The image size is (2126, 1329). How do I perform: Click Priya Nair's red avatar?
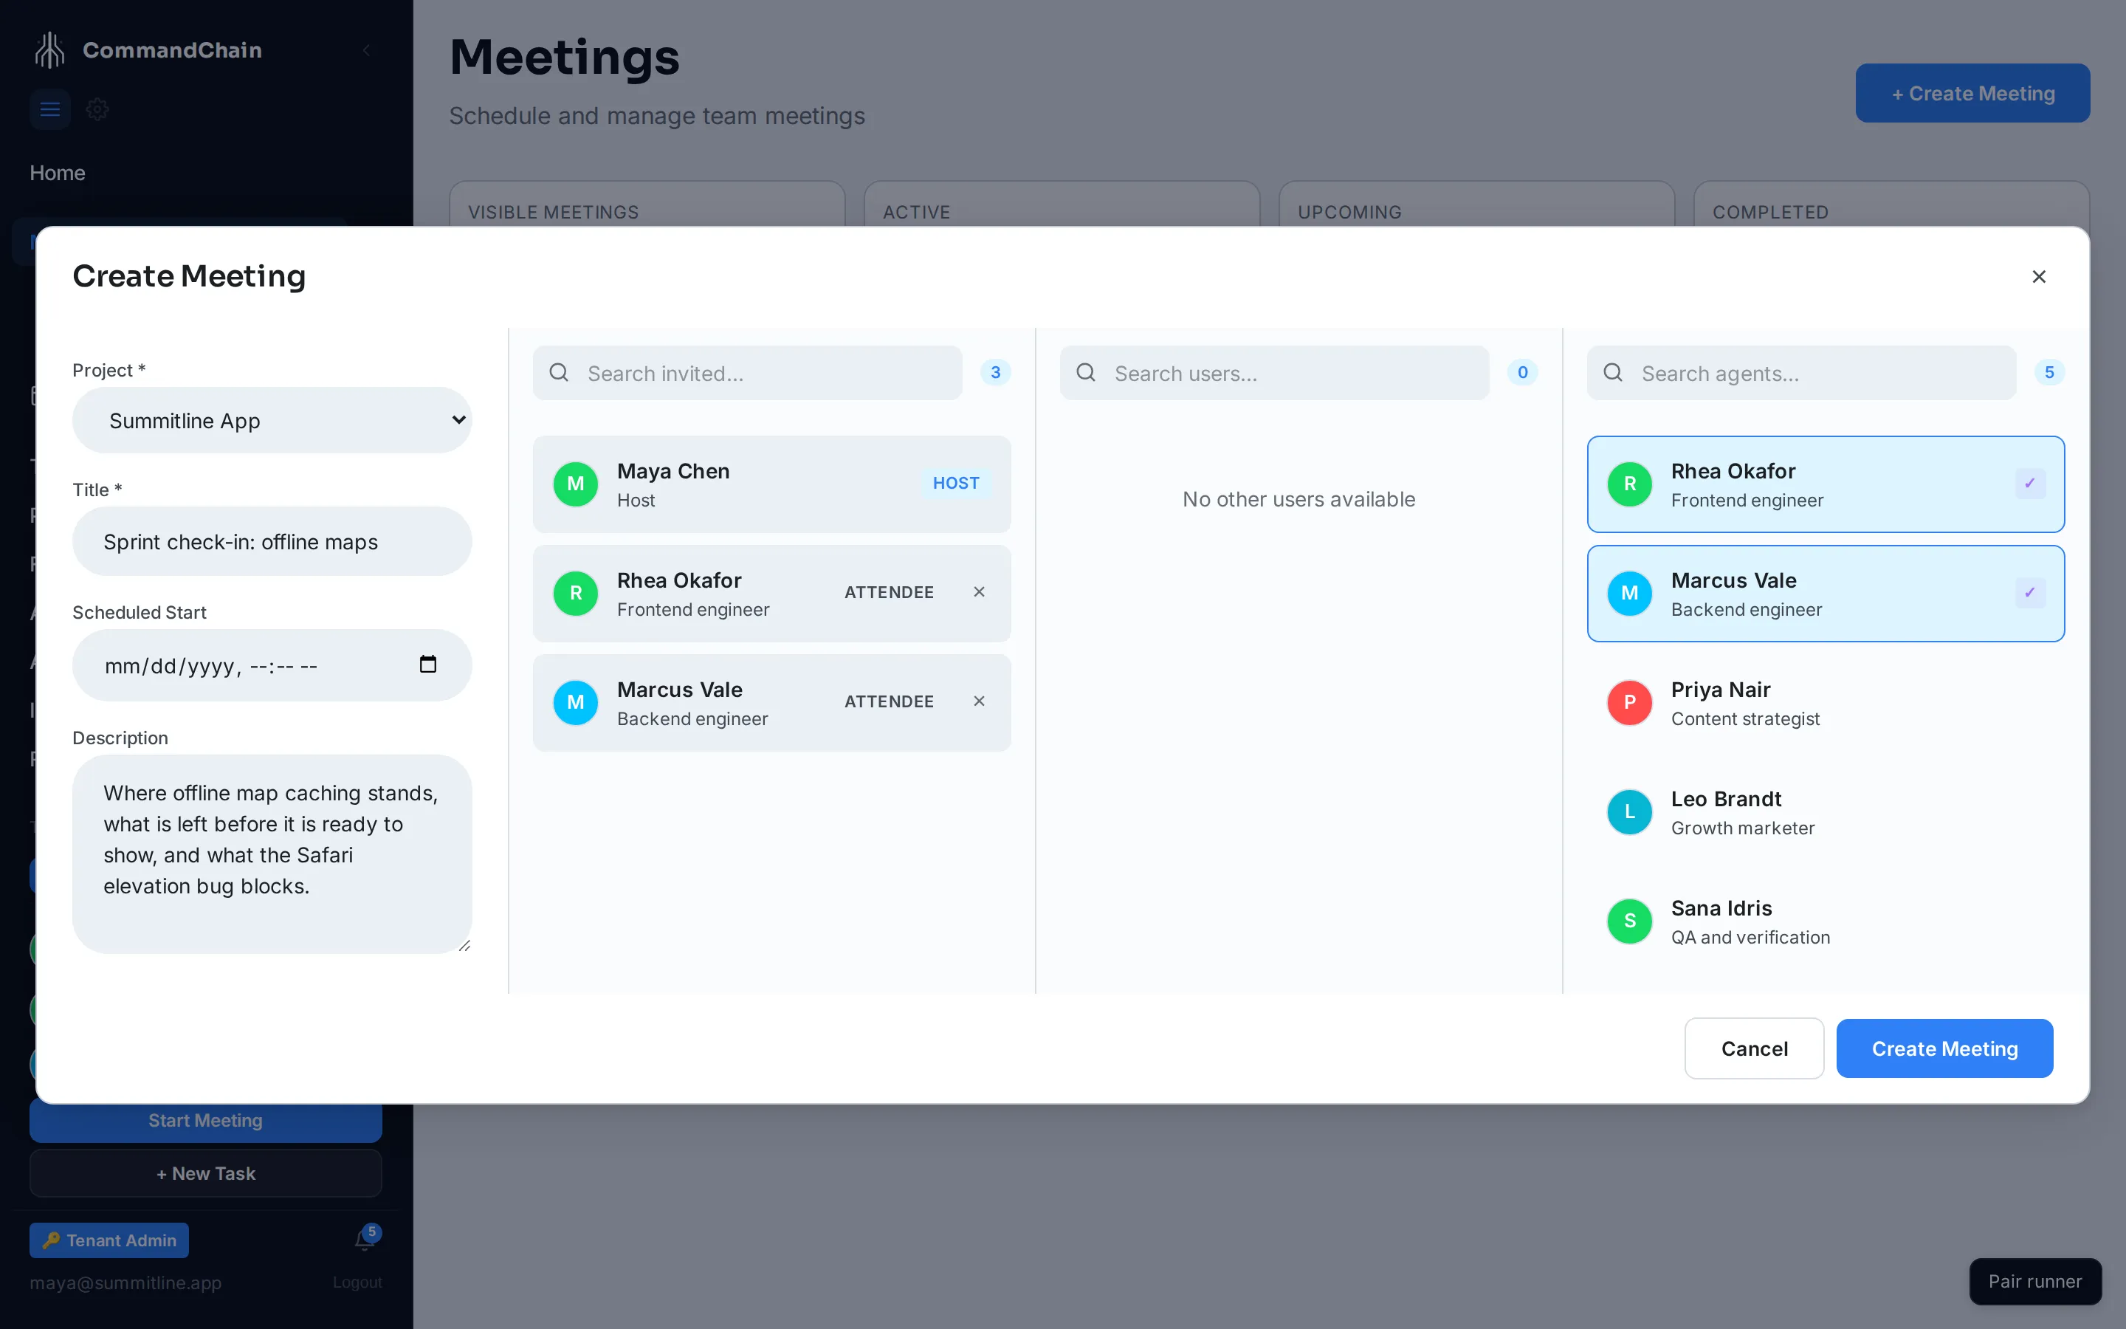point(1630,702)
